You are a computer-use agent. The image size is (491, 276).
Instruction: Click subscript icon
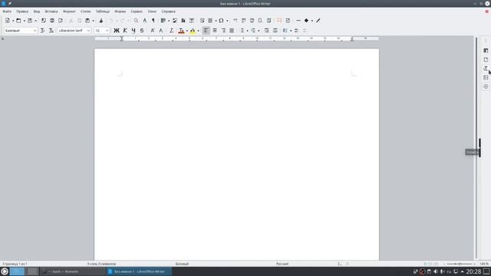[x=161, y=31]
